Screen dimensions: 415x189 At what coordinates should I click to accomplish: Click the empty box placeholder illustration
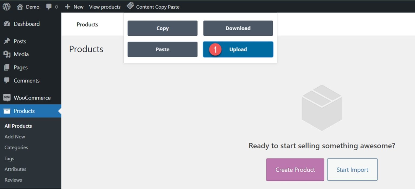click(322, 107)
